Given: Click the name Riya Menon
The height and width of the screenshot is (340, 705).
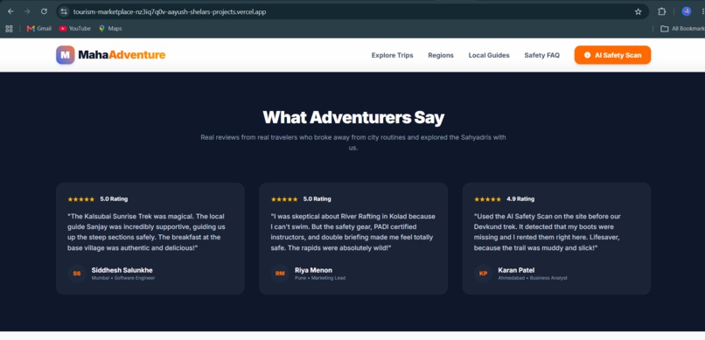Looking at the screenshot, I should pyautogui.click(x=313, y=270).
